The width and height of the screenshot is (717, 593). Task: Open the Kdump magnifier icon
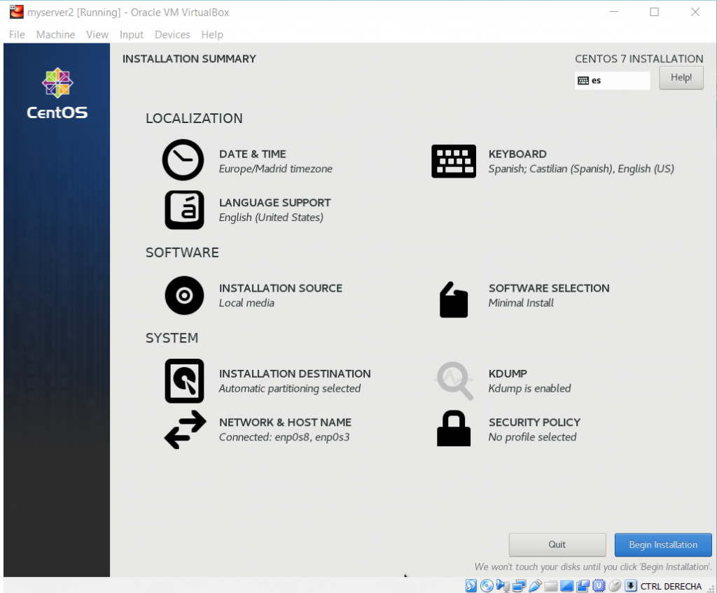pos(454,380)
